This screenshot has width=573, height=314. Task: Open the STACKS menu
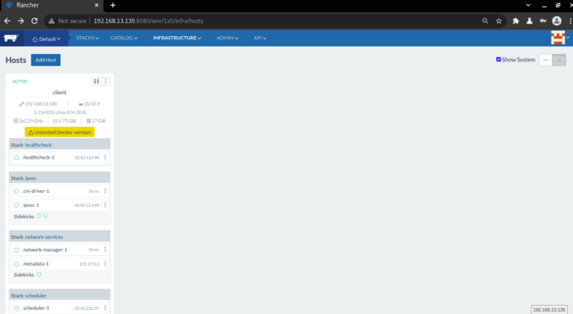88,38
